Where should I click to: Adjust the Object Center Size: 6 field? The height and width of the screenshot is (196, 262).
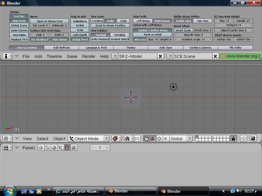pyautogui.click(x=234, y=30)
